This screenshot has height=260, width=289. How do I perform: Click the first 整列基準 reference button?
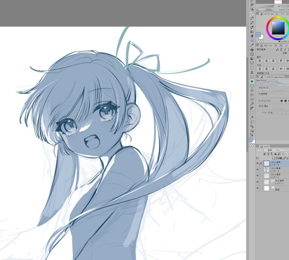coord(277,49)
